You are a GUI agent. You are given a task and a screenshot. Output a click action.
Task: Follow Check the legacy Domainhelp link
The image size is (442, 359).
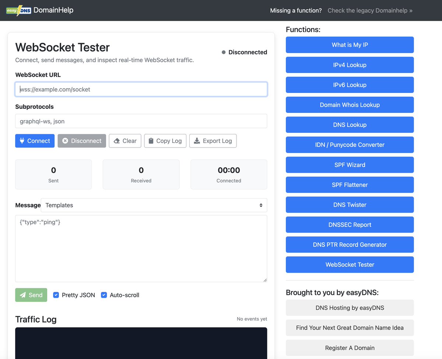pos(370,10)
